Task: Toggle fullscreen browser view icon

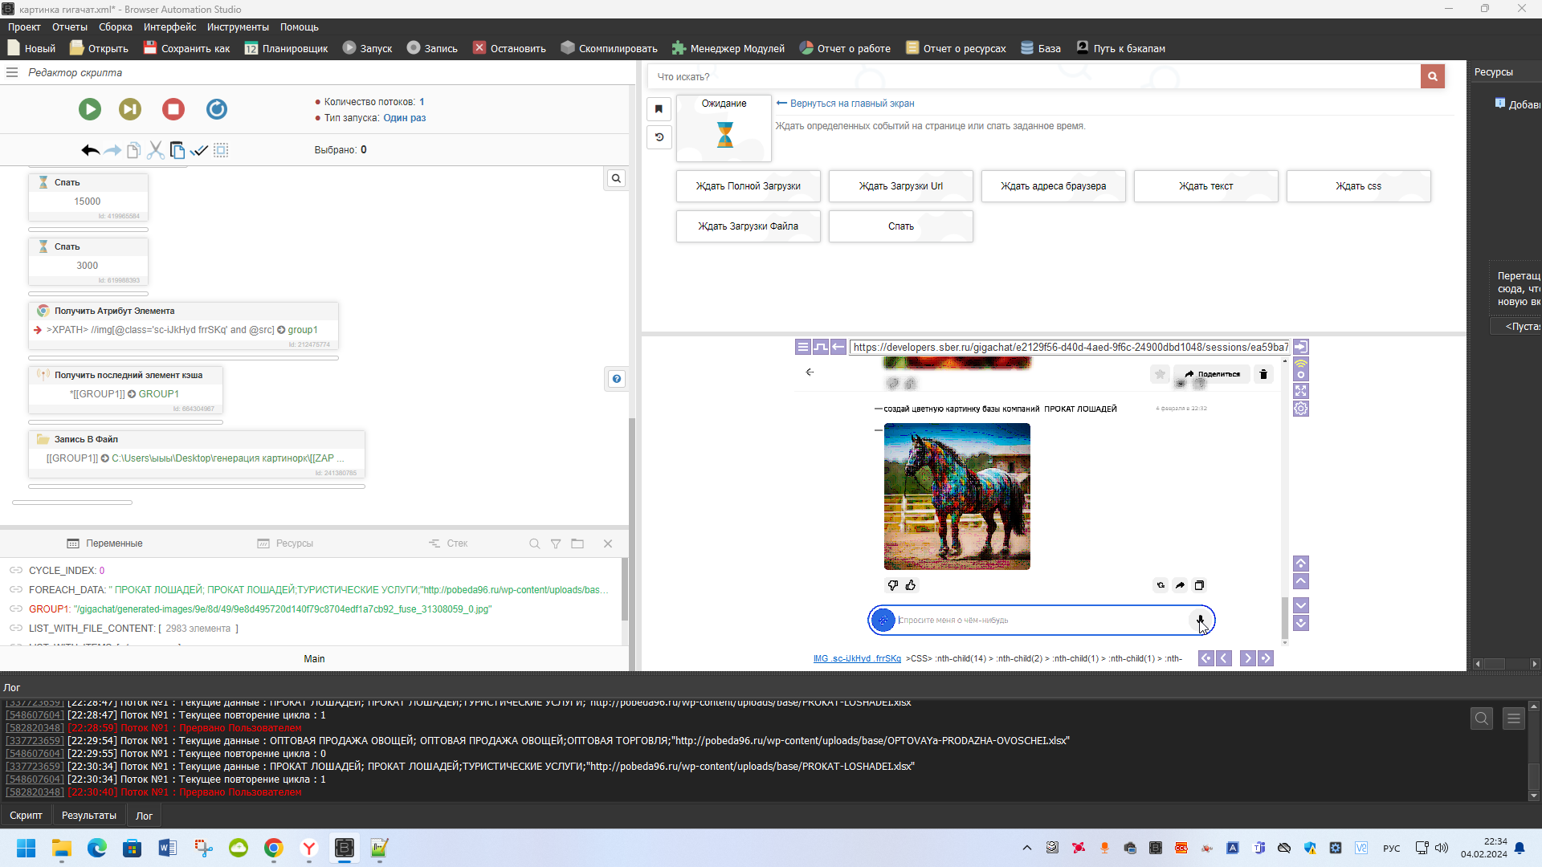Action: [x=1301, y=391]
